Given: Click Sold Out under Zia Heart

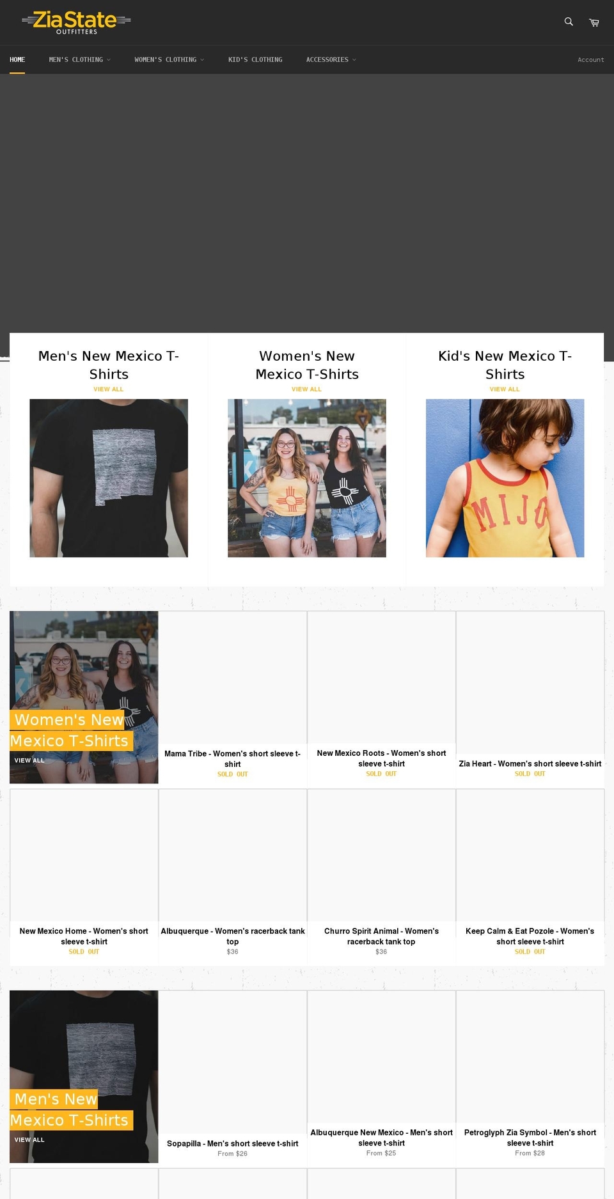Looking at the screenshot, I should tap(530, 774).
